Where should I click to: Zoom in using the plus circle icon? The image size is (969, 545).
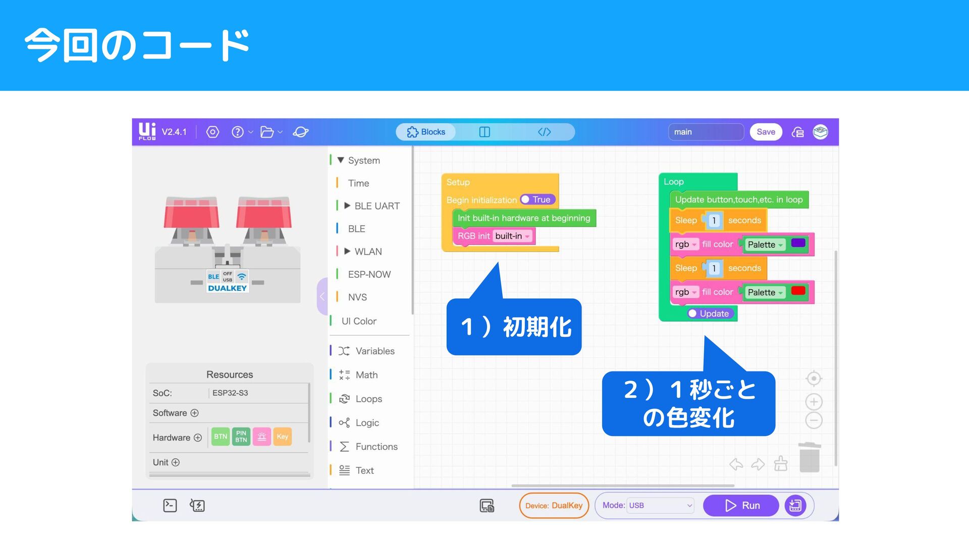pos(814,402)
